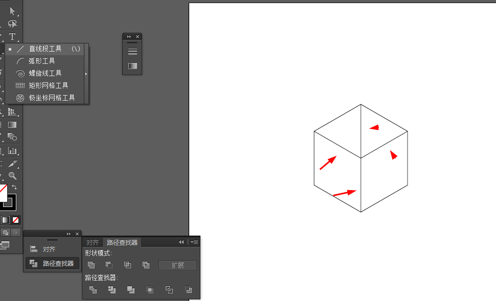Viewport: 496px width, 301px height.
Task: Click the Unite shape mode icon
Action: [92, 265]
